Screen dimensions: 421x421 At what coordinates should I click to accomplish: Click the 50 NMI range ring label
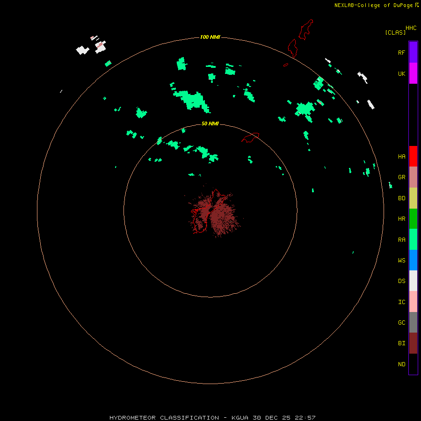(210, 123)
